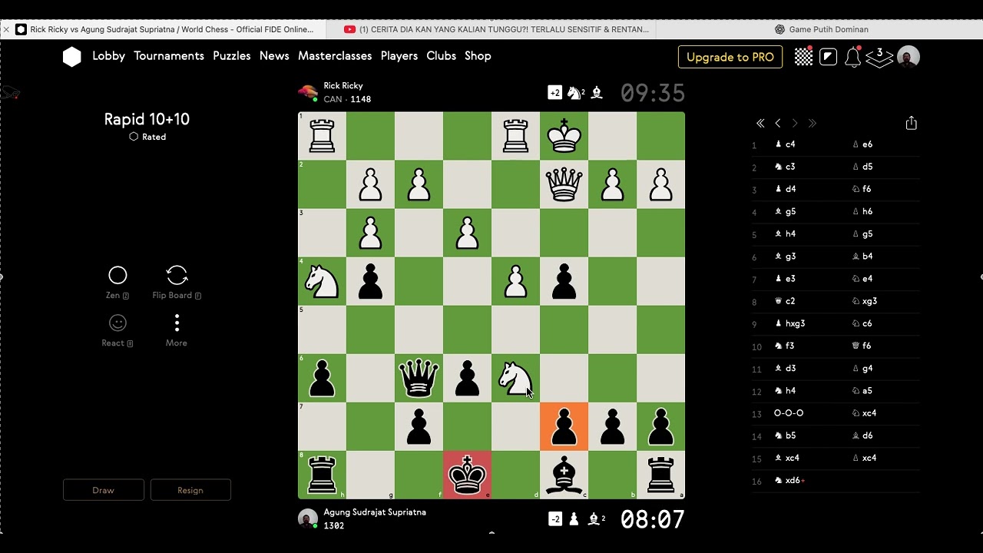983x553 pixels.
Task: Open the Players menu item
Action: pos(399,56)
